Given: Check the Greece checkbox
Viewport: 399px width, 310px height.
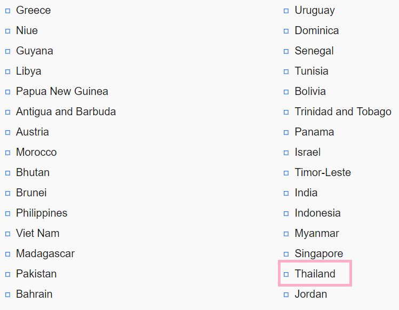Looking at the screenshot, I should click(8, 11).
